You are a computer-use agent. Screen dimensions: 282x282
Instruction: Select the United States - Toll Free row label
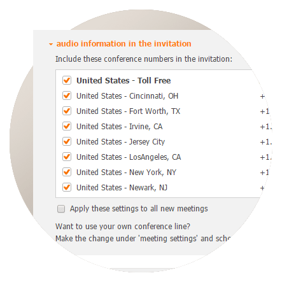(x=123, y=81)
